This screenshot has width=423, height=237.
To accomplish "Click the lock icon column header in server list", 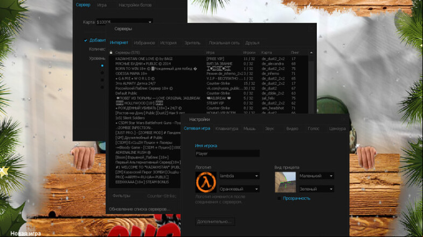I will tap(111, 53).
